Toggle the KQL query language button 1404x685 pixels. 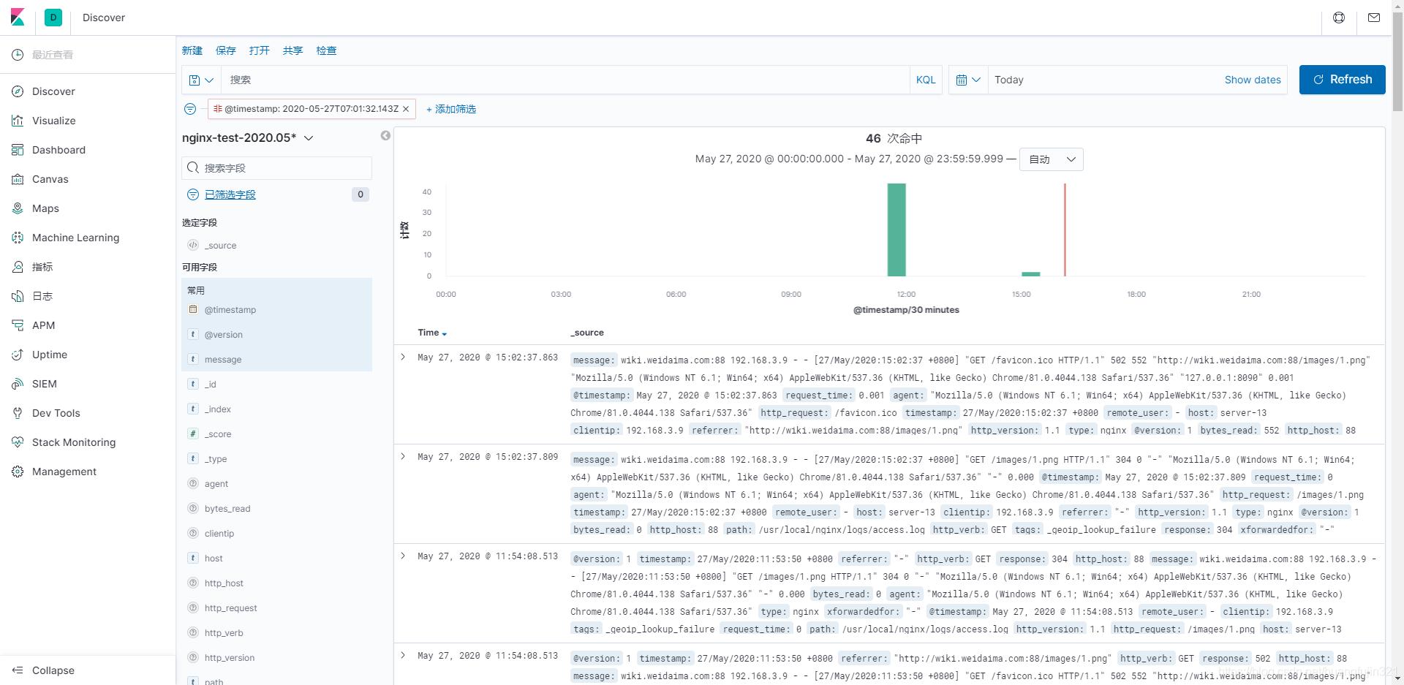click(926, 80)
